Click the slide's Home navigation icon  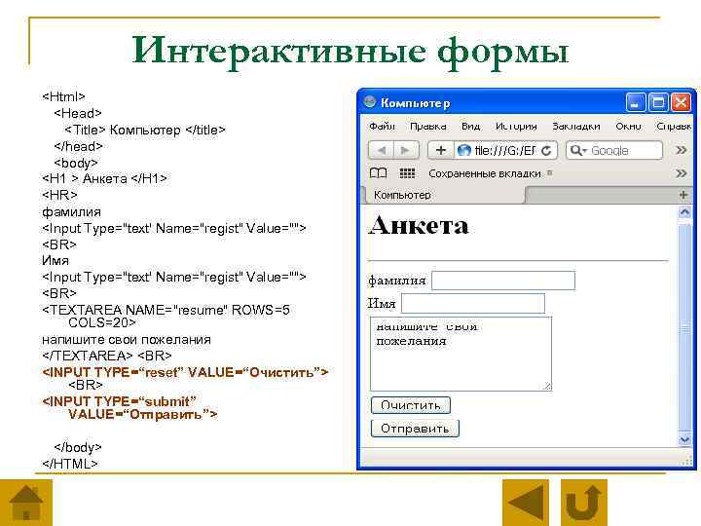26,503
